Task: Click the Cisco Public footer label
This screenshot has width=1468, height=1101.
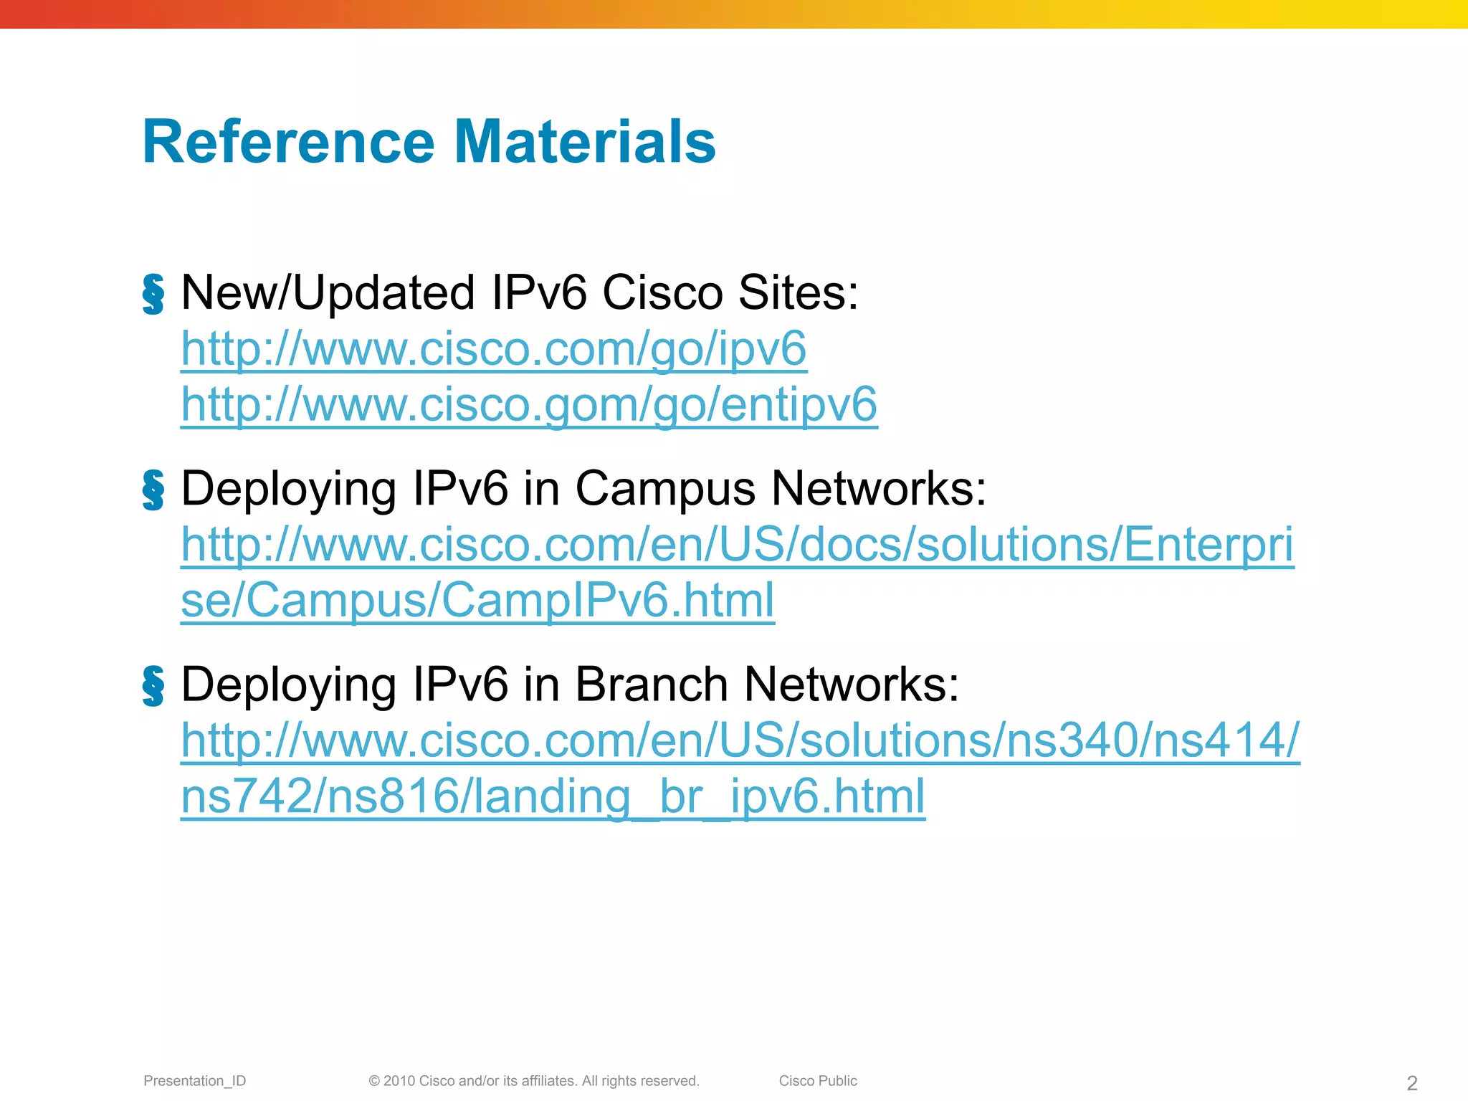Action: point(818,1081)
